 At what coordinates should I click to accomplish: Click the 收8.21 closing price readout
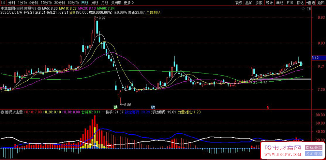coord(64,13)
